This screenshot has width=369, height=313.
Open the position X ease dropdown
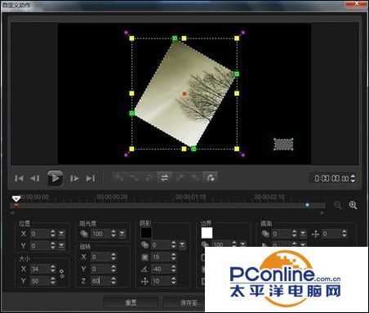tap(61, 233)
